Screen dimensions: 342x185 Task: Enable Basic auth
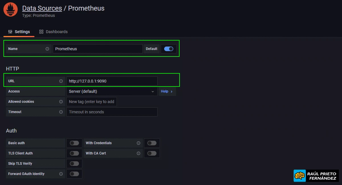click(x=74, y=143)
